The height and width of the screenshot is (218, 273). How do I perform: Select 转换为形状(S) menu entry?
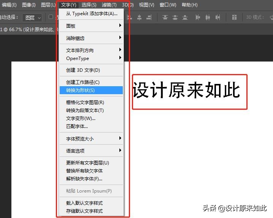[x=91, y=90]
